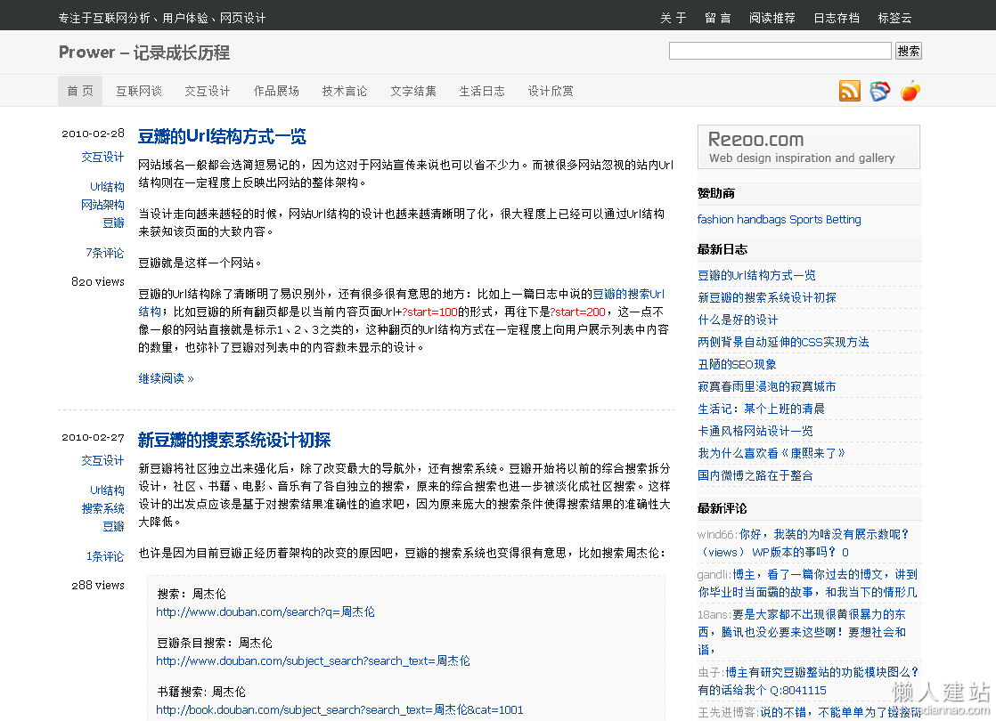Click the Url结构 tag under 2010-02-28 post

(x=107, y=187)
